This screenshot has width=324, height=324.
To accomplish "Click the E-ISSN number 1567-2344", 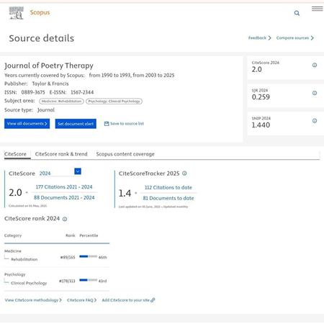I will [82, 92].
